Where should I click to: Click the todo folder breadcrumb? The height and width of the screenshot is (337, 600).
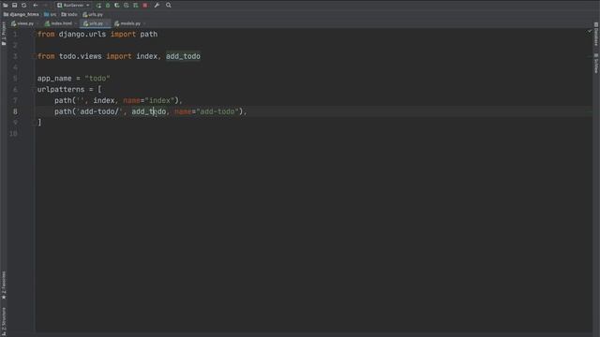click(69, 15)
